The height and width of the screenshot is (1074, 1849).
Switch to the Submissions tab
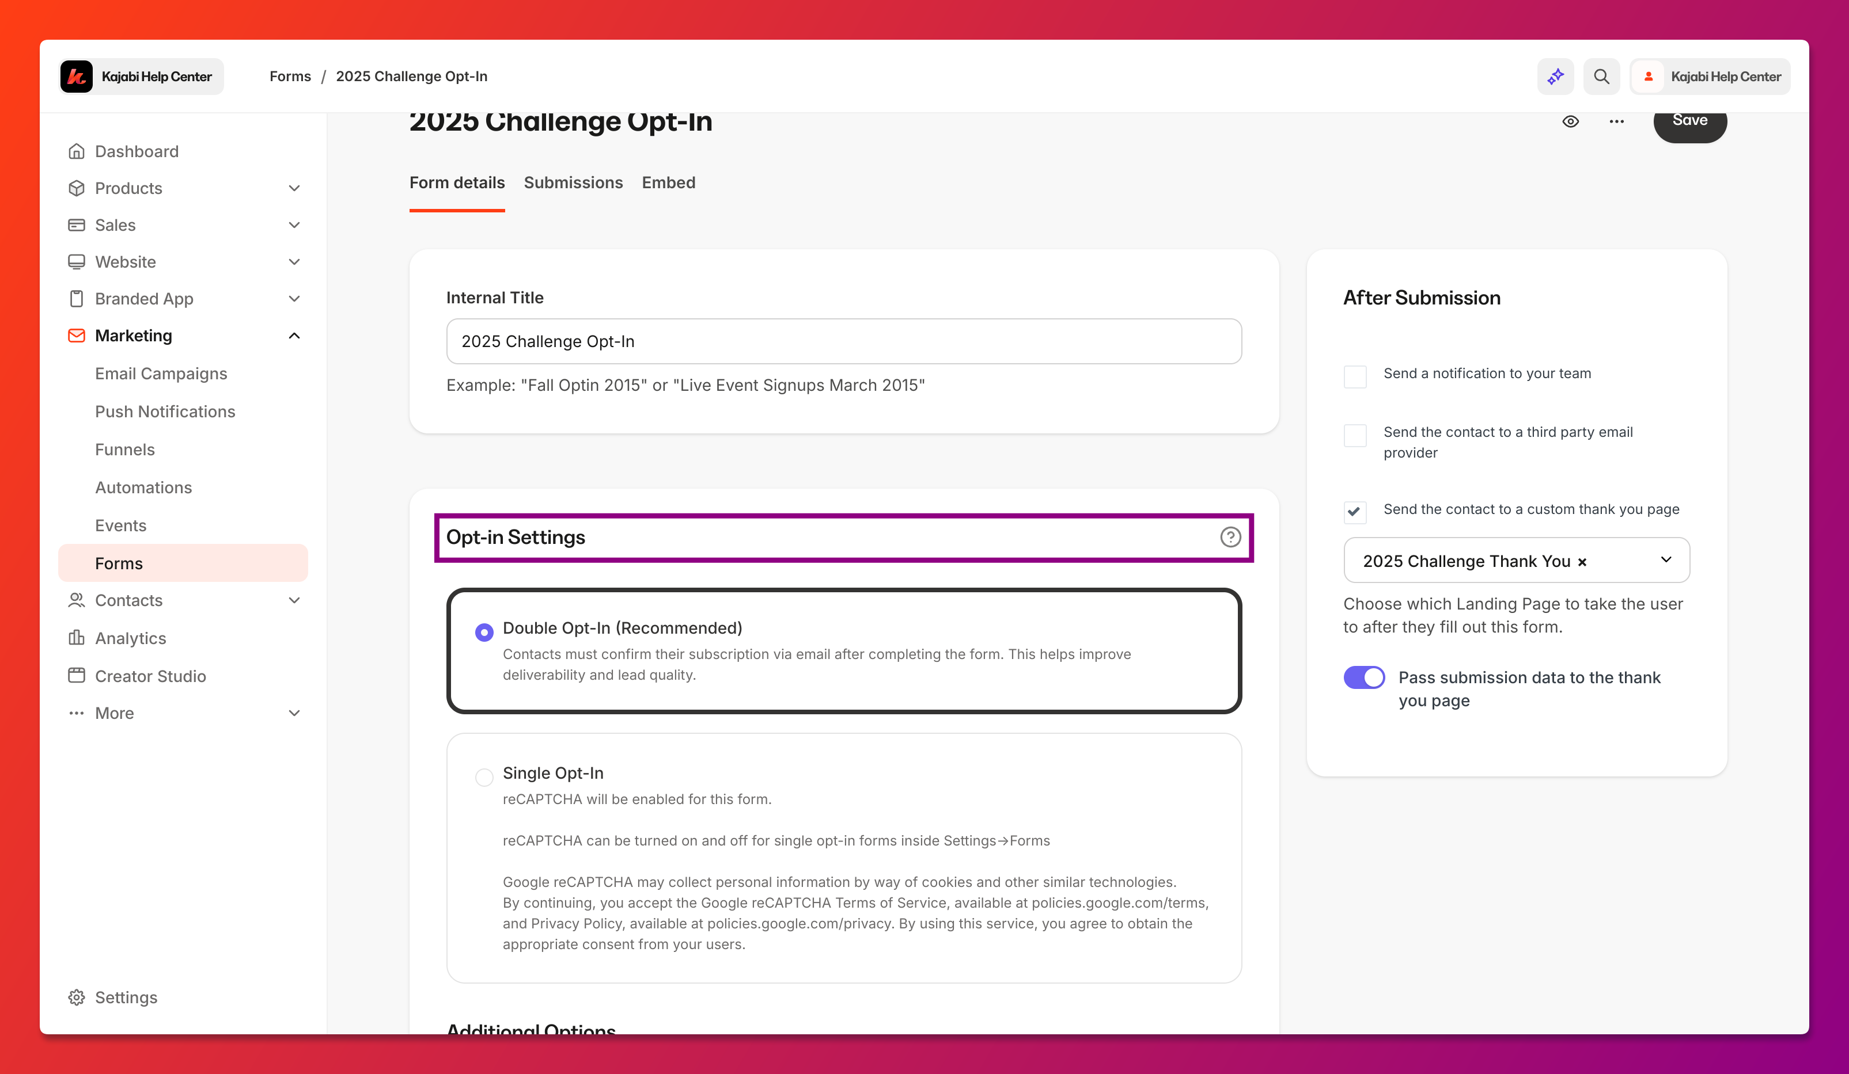pyautogui.click(x=573, y=183)
